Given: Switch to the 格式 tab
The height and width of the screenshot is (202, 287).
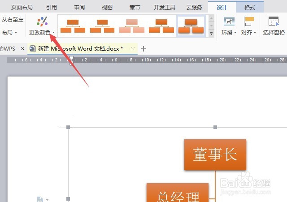Looking at the screenshot, I should pyautogui.click(x=250, y=8).
